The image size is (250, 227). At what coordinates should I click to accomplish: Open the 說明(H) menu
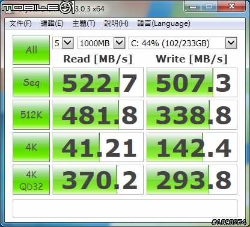click(x=116, y=23)
